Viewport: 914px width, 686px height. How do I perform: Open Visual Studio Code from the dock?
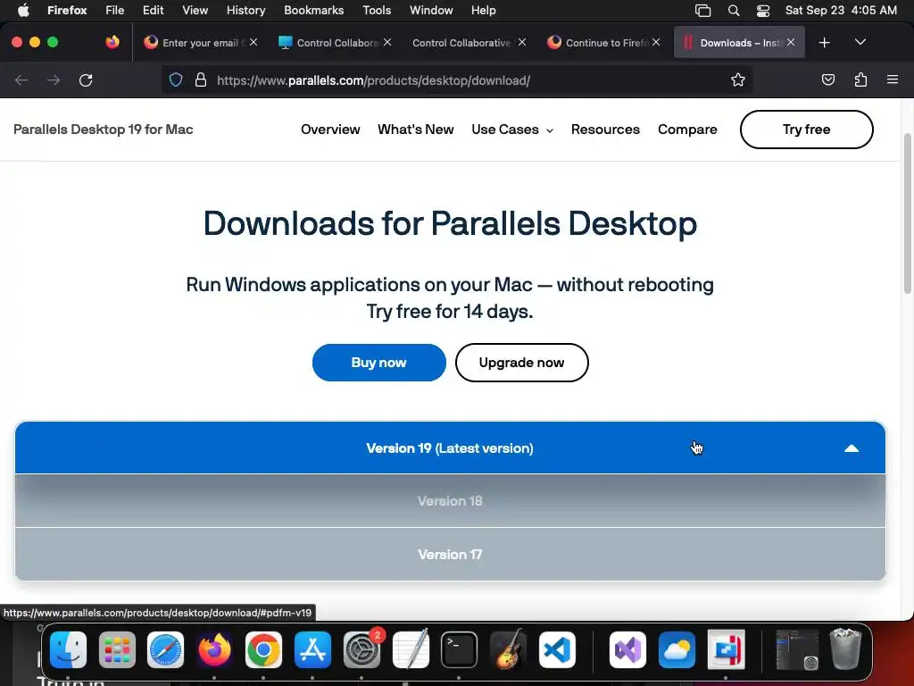557,649
